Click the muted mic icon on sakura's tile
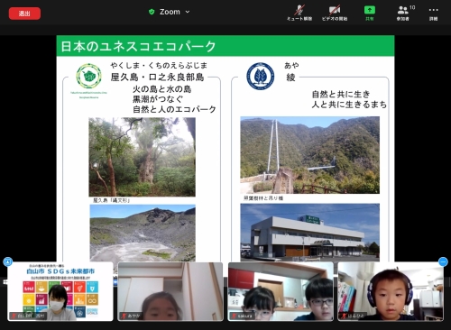Viewport: 451px width, 330px height. (234, 316)
